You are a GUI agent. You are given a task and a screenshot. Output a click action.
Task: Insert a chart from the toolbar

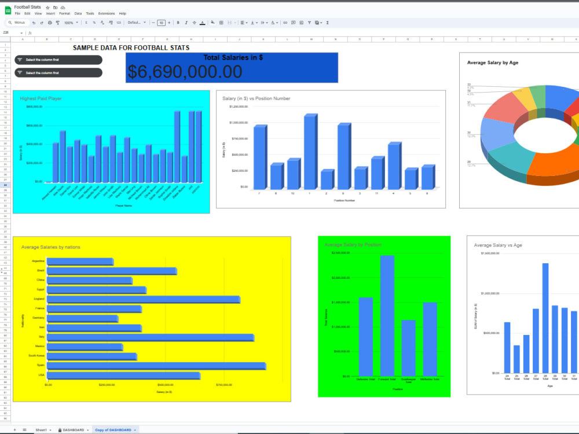click(301, 23)
